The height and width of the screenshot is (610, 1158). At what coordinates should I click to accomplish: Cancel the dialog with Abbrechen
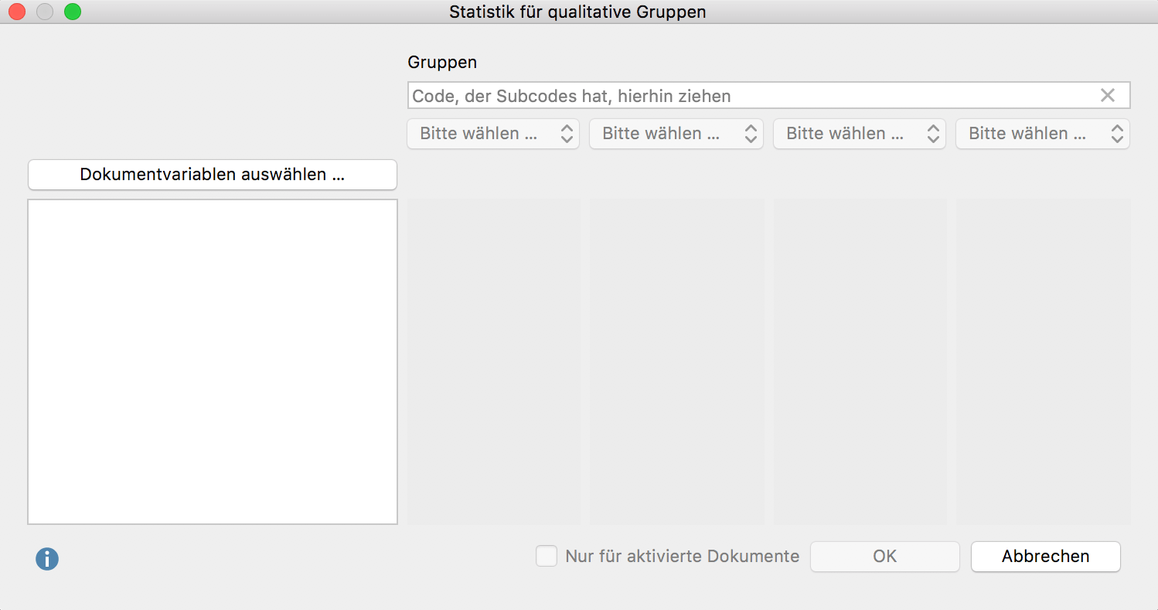(x=1046, y=557)
